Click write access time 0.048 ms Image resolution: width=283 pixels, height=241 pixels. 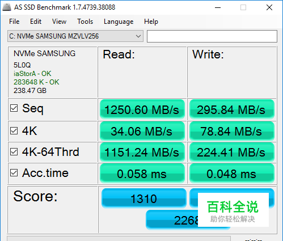[x=231, y=174]
